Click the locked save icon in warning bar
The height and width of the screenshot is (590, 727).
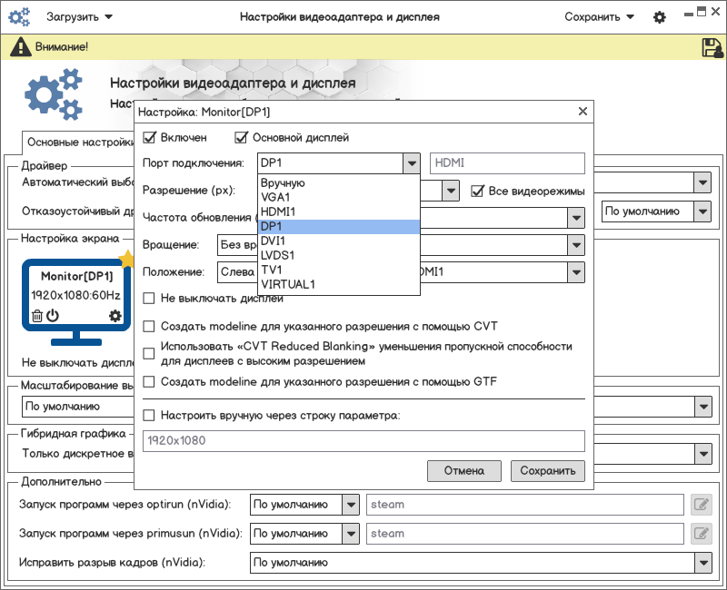coord(712,47)
